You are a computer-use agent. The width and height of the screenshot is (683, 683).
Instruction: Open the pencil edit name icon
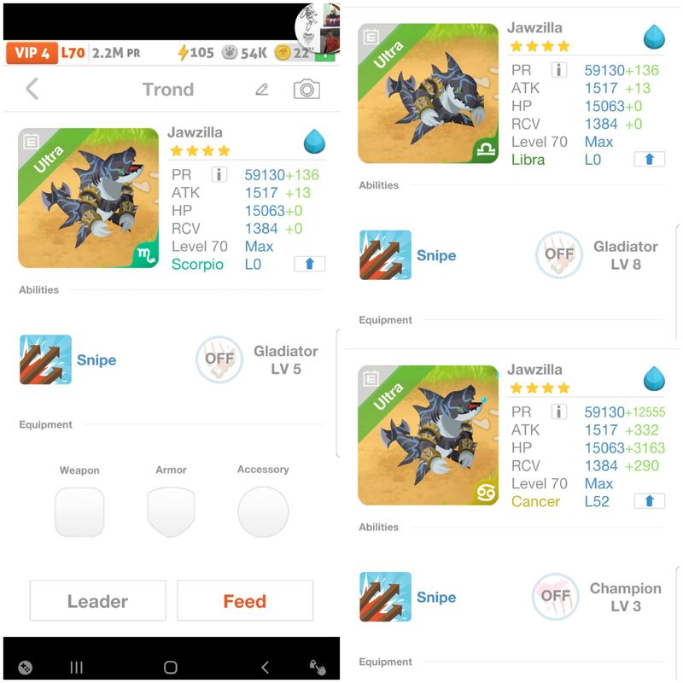pyautogui.click(x=262, y=90)
